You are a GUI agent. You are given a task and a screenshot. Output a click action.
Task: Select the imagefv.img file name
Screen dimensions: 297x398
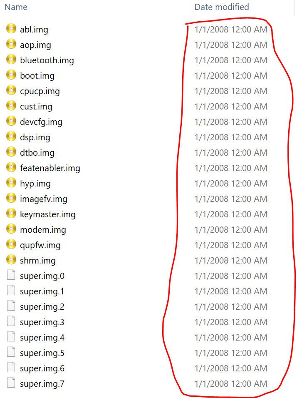[x=44, y=199]
